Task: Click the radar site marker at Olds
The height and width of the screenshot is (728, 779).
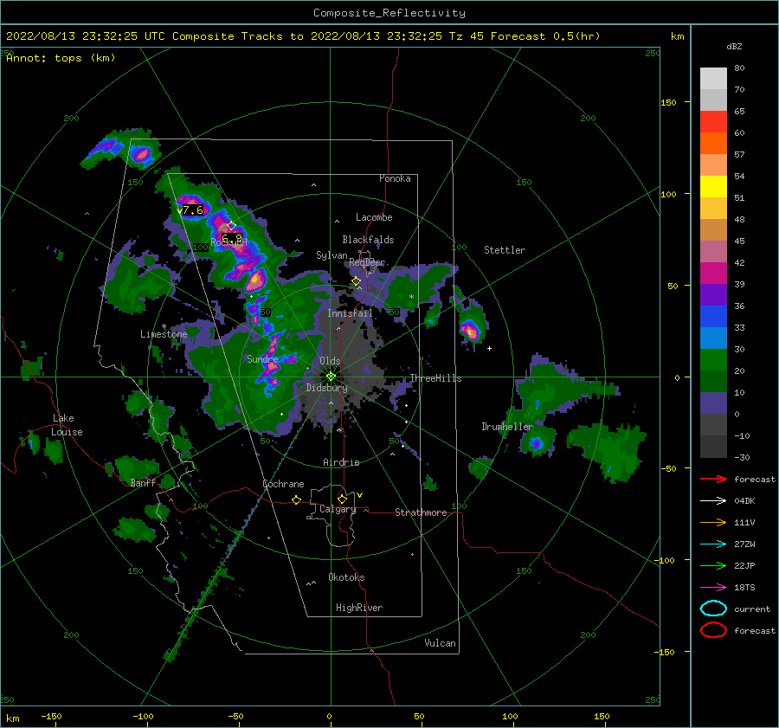Action: (331, 377)
